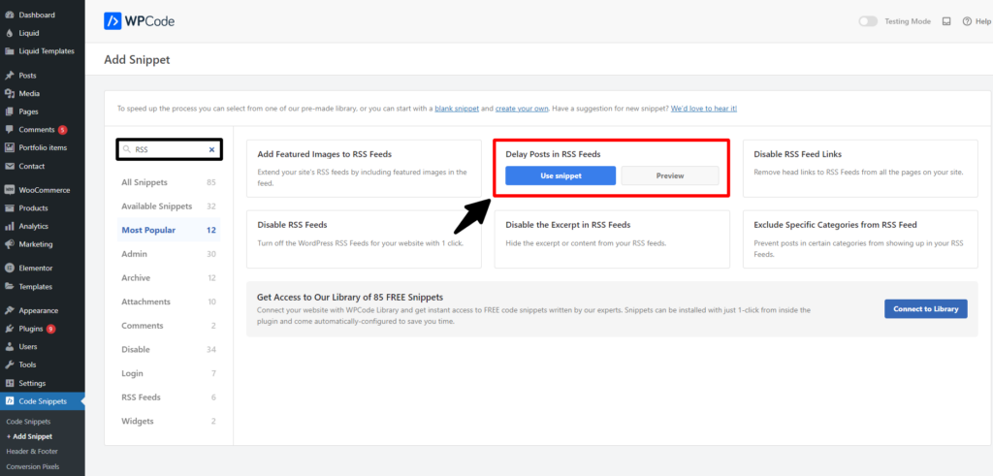The width and height of the screenshot is (993, 476).
Task: Select the Attachments category
Action: click(169, 301)
